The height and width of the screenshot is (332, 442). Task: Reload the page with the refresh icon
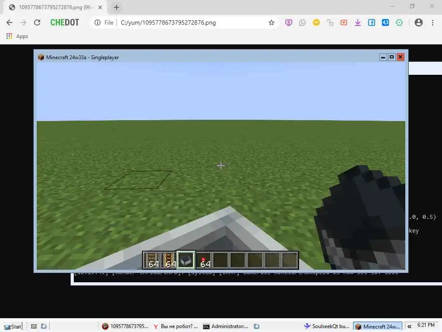click(x=37, y=22)
